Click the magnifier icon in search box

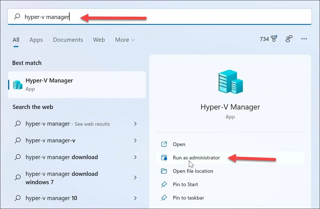pos(17,16)
